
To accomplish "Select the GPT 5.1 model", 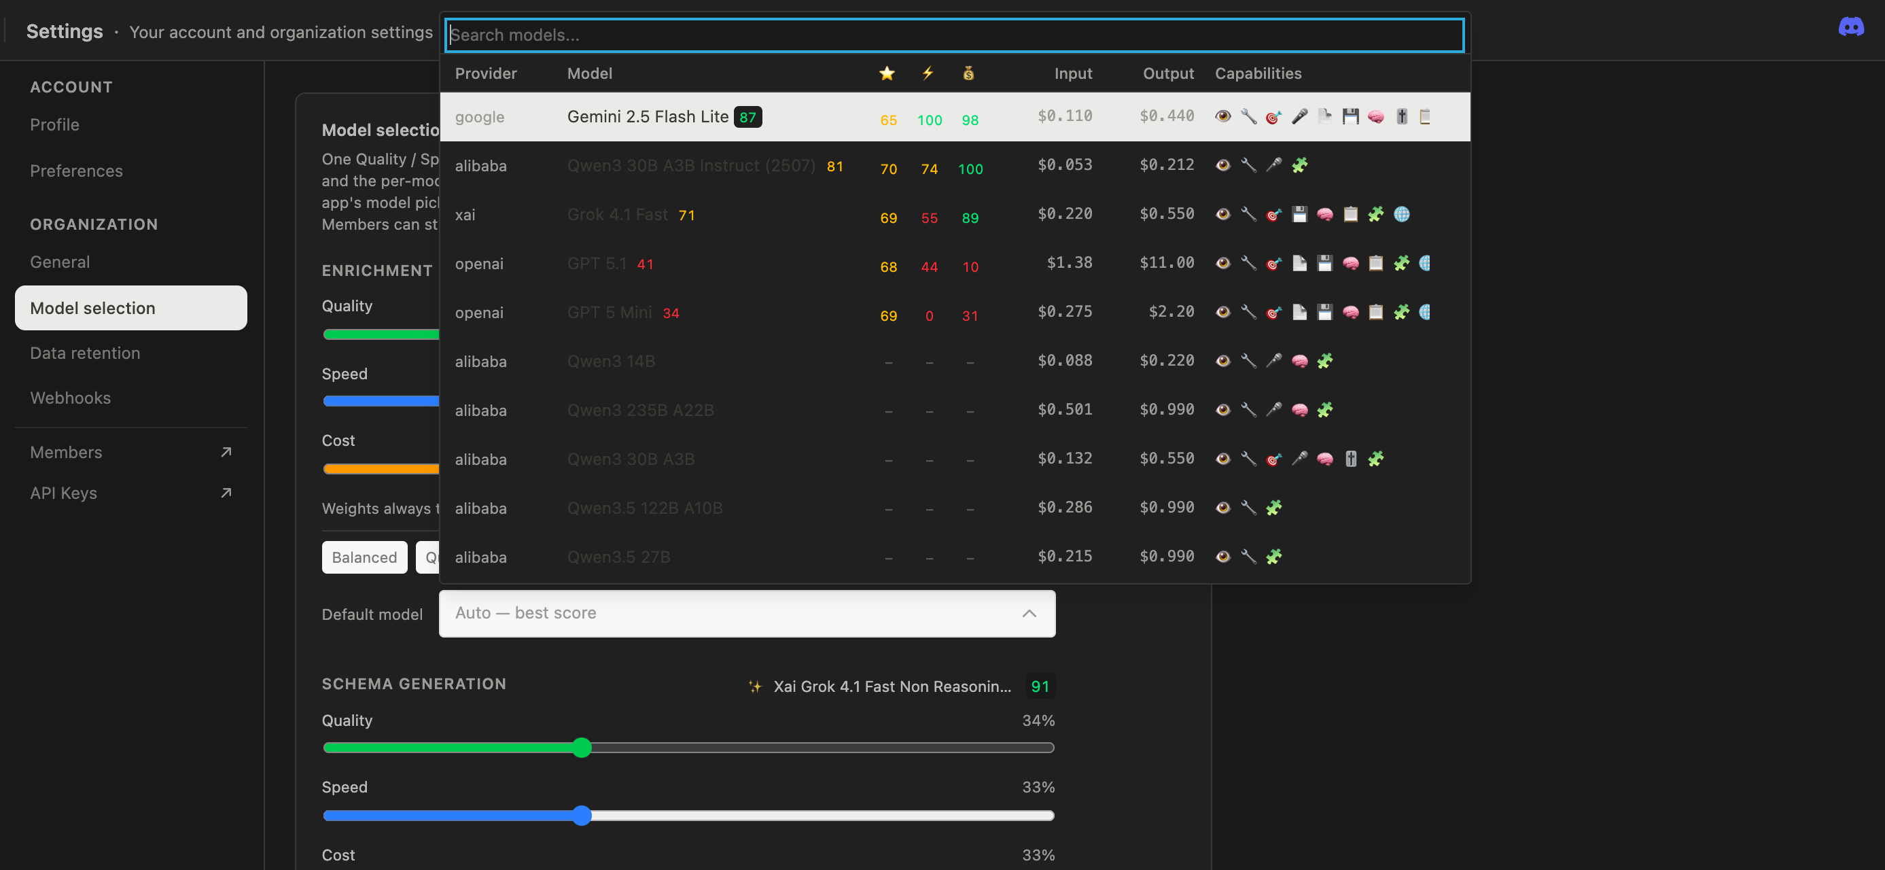I will [x=955, y=264].
